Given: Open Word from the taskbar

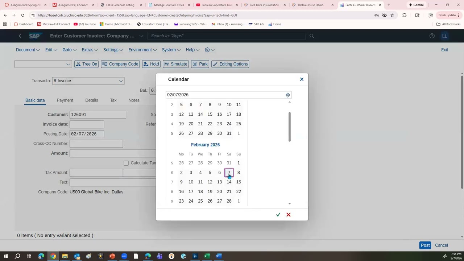Looking at the screenshot, I should 219,256.
